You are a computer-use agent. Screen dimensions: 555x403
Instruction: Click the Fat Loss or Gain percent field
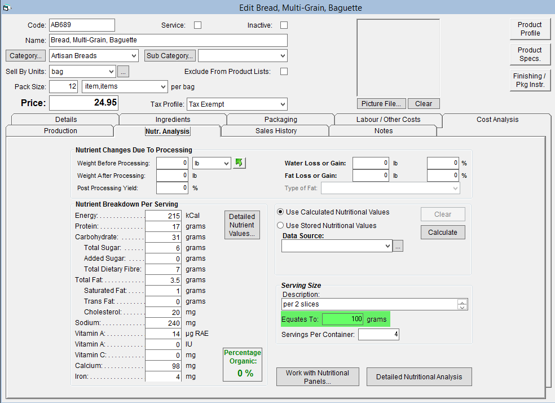[x=443, y=176]
